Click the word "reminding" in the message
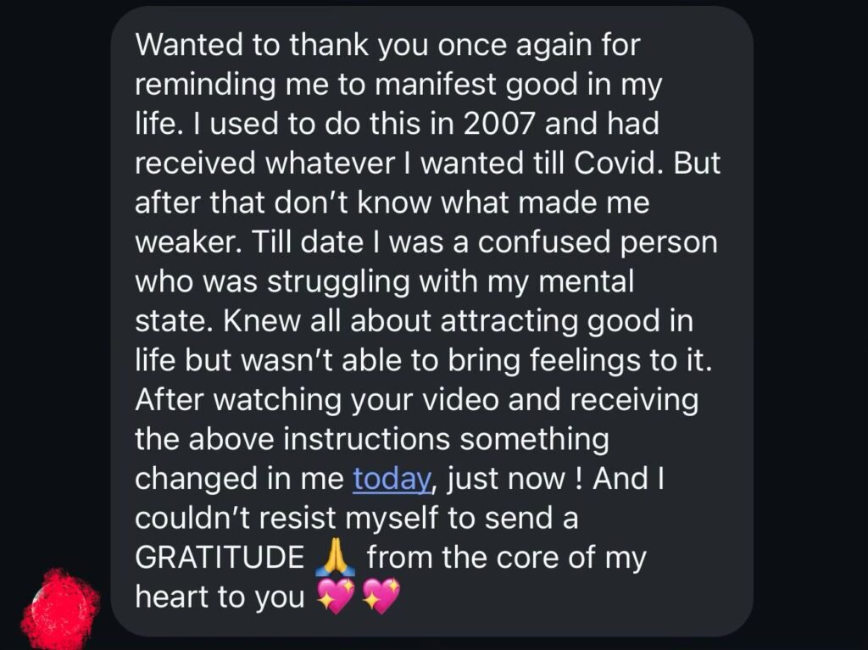The image size is (868, 650). (x=199, y=85)
